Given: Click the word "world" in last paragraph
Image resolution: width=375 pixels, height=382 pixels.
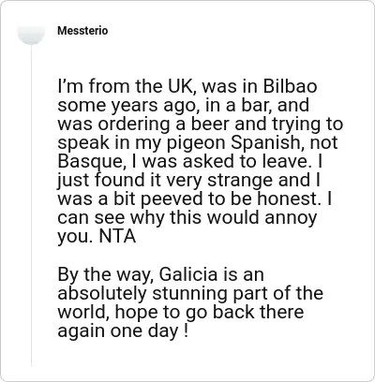Looking at the screenshot, I should coord(82,312).
